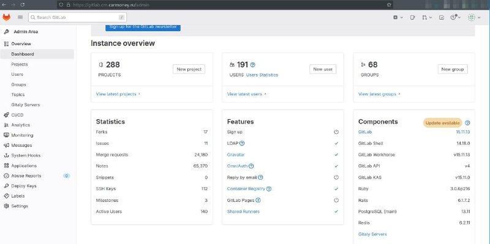Click the help icon next to 191 users
The height and width of the screenshot is (244, 490).
[x=253, y=65]
